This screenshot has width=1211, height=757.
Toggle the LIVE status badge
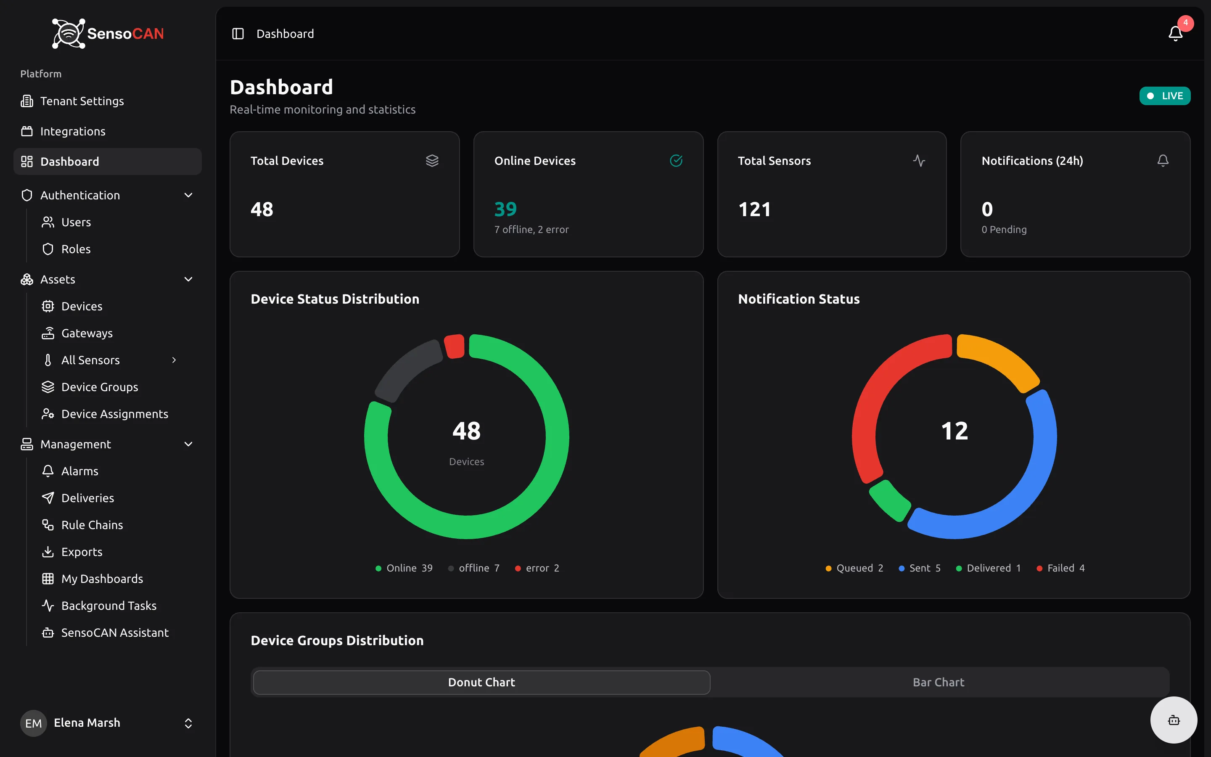(x=1164, y=95)
